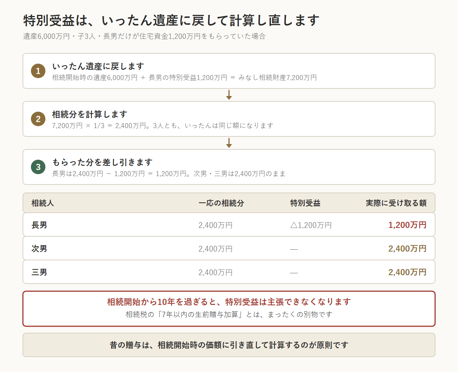Click the subtitle beginning 遺産6,000万円・子3人

pos(144,37)
